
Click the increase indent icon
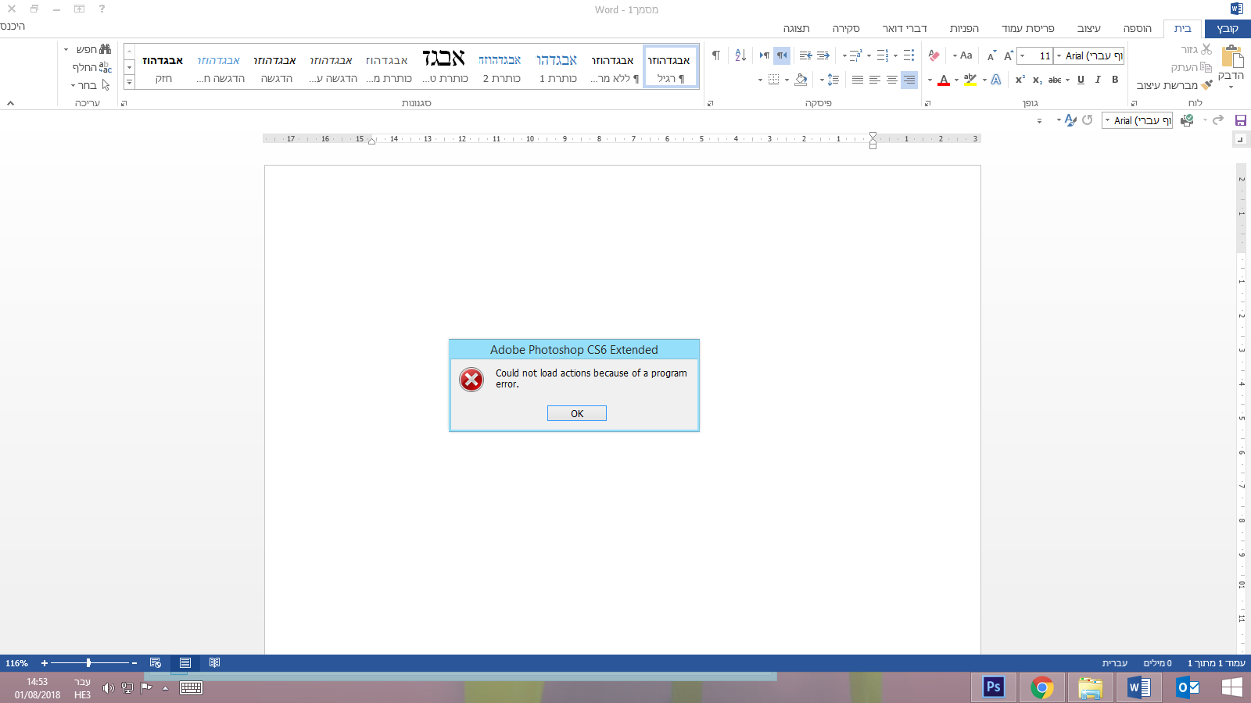(x=805, y=55)
